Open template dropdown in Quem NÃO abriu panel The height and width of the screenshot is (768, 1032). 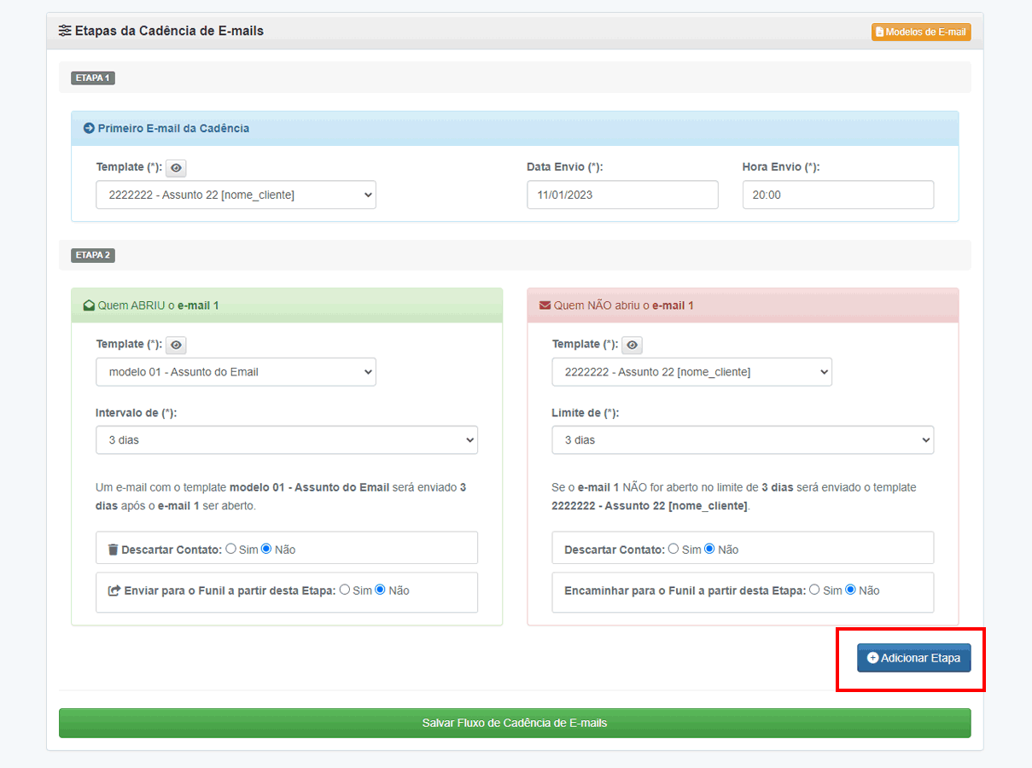(x=691, y=372)
